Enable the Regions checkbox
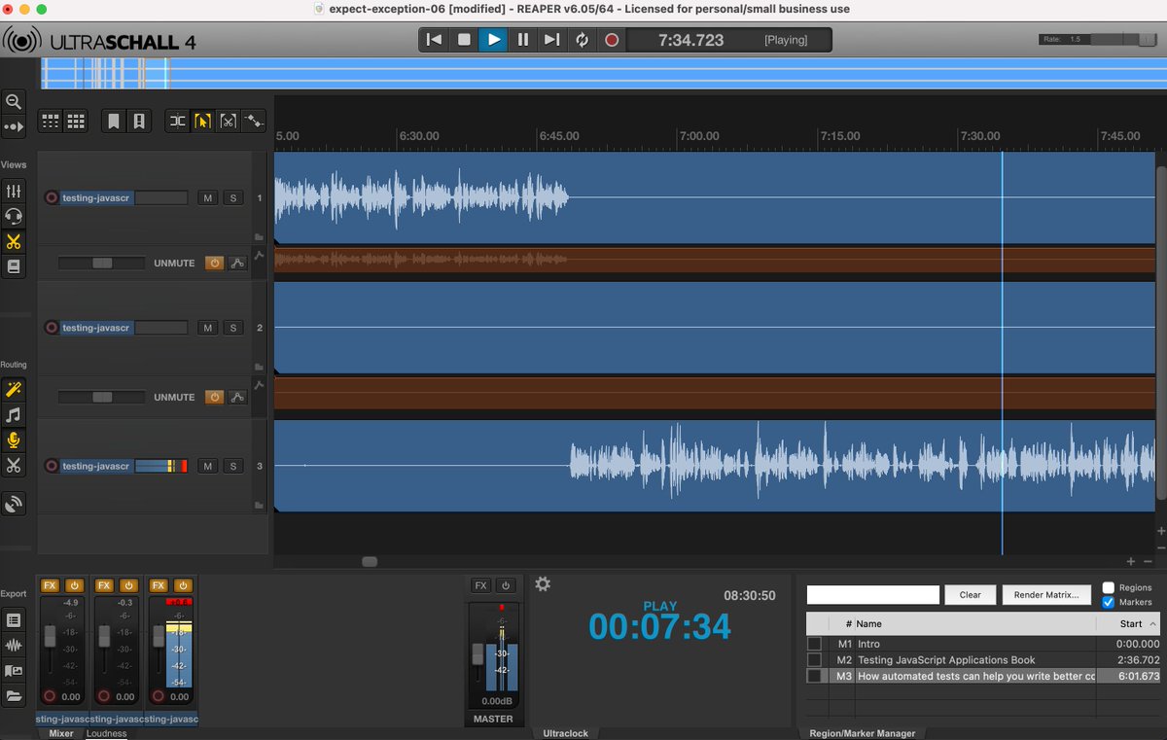The height and width of the screenshot is (740, 1167). pyautogui.click(x=1109, y=587)
